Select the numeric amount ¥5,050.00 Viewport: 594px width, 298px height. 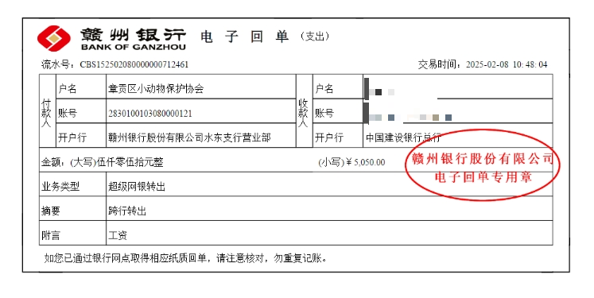(365, 162)
